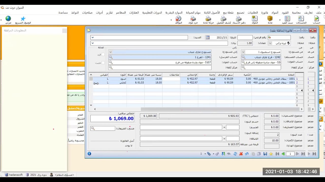Screen dimensions: 325x182
Task: Toggle the قيد status checkbox
Action: 103,55
